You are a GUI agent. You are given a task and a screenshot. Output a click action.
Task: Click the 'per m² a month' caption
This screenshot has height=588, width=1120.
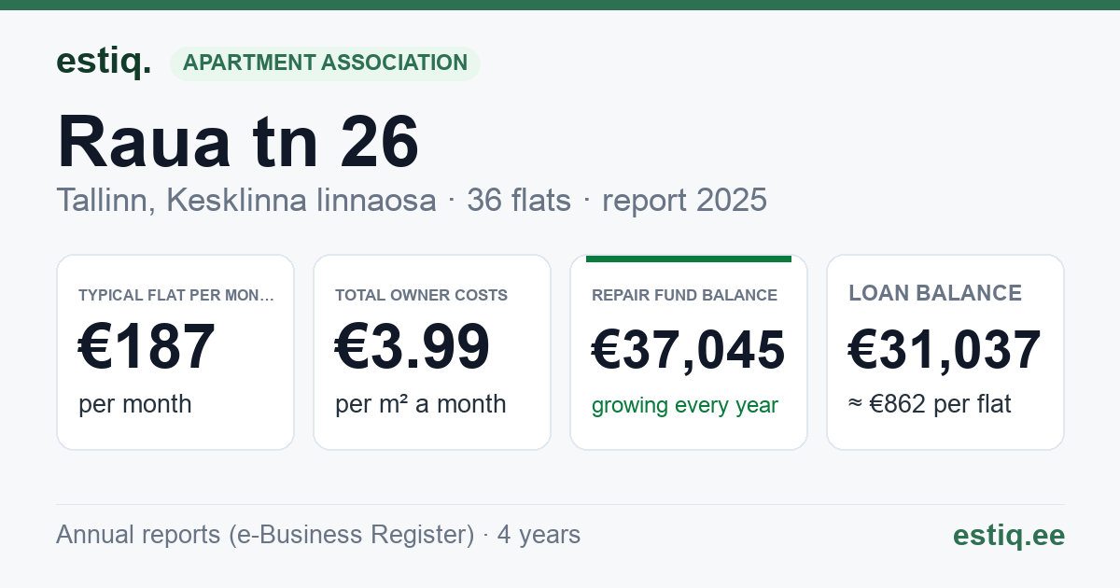[420, 404]
